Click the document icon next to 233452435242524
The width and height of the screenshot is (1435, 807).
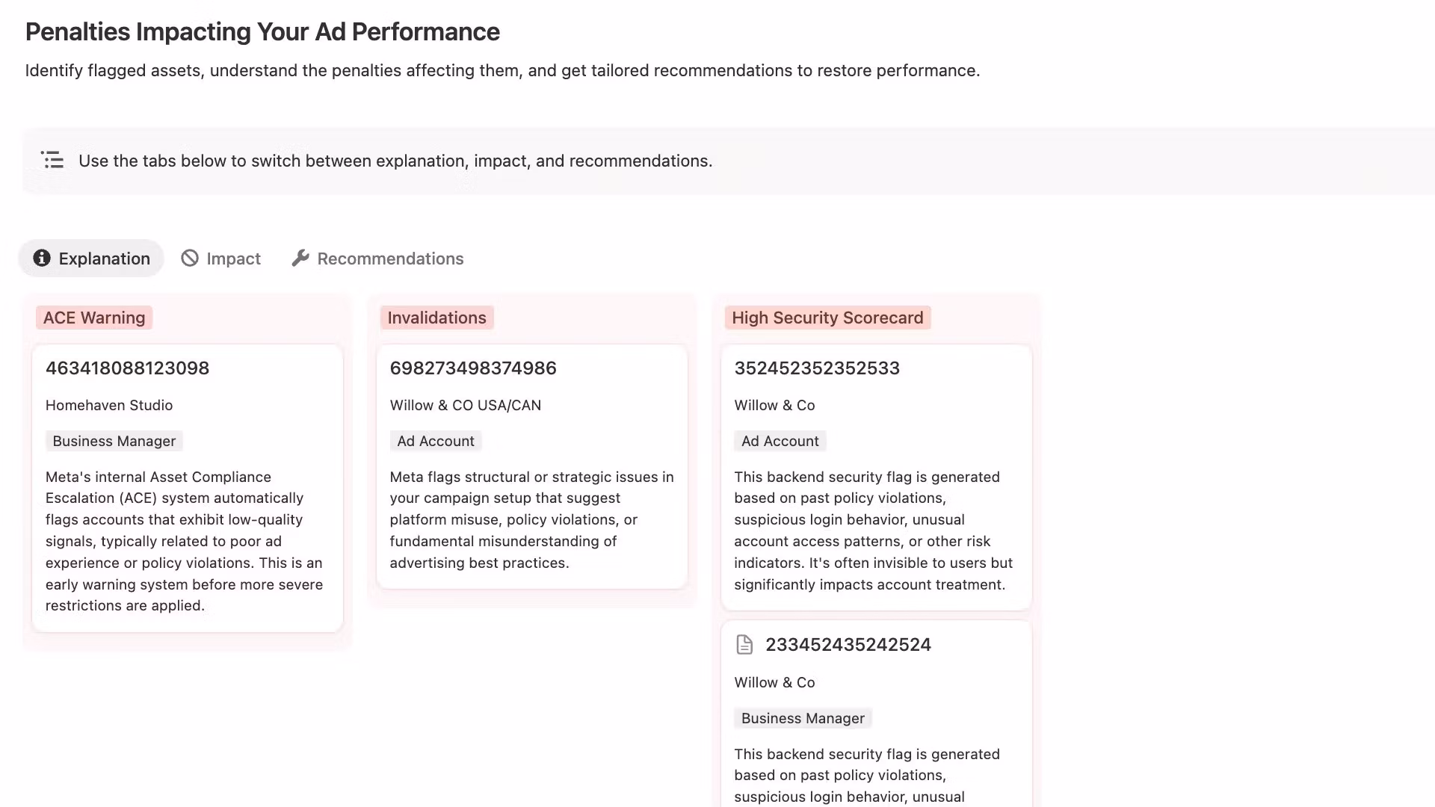click(x=744, y=645)
